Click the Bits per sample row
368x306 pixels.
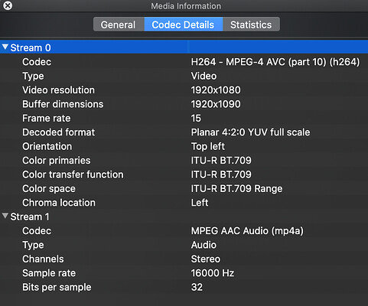coord(184,287)
